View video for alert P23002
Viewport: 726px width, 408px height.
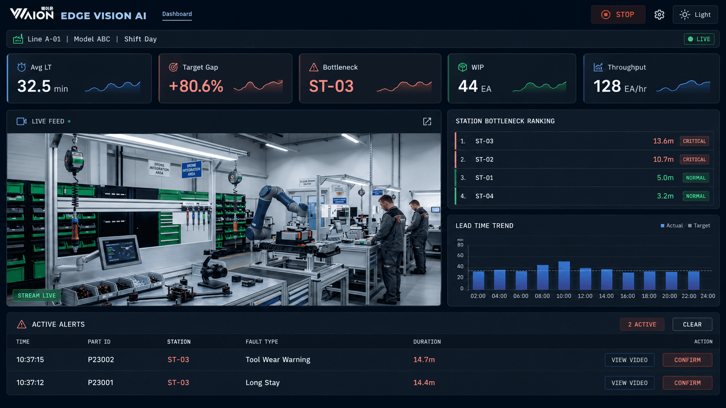pos(629,360)
